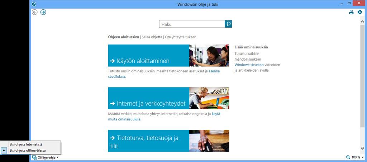Screen dimensions: 367x162
Task: Open the Käytön aloittaminen banner
Action: tap(149, 56)
